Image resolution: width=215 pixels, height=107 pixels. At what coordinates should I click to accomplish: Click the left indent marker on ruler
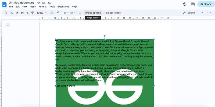[55, 18]
